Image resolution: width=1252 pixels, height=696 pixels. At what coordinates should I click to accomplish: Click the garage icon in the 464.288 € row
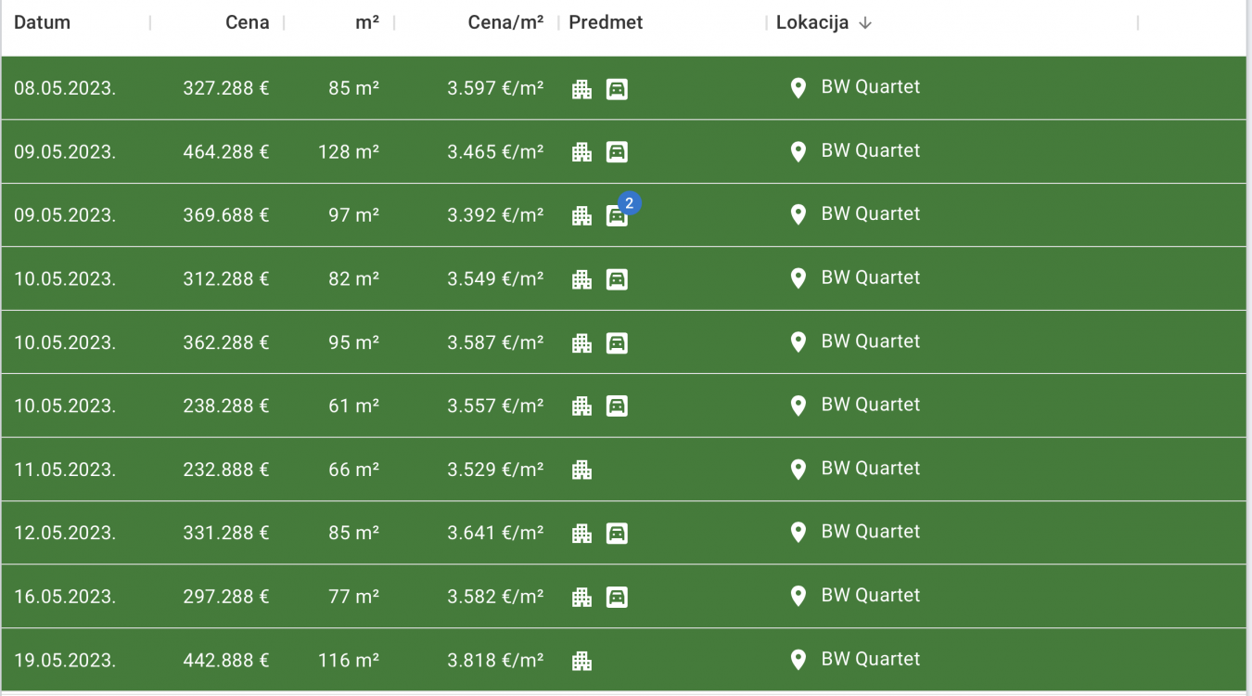(617, 152)
